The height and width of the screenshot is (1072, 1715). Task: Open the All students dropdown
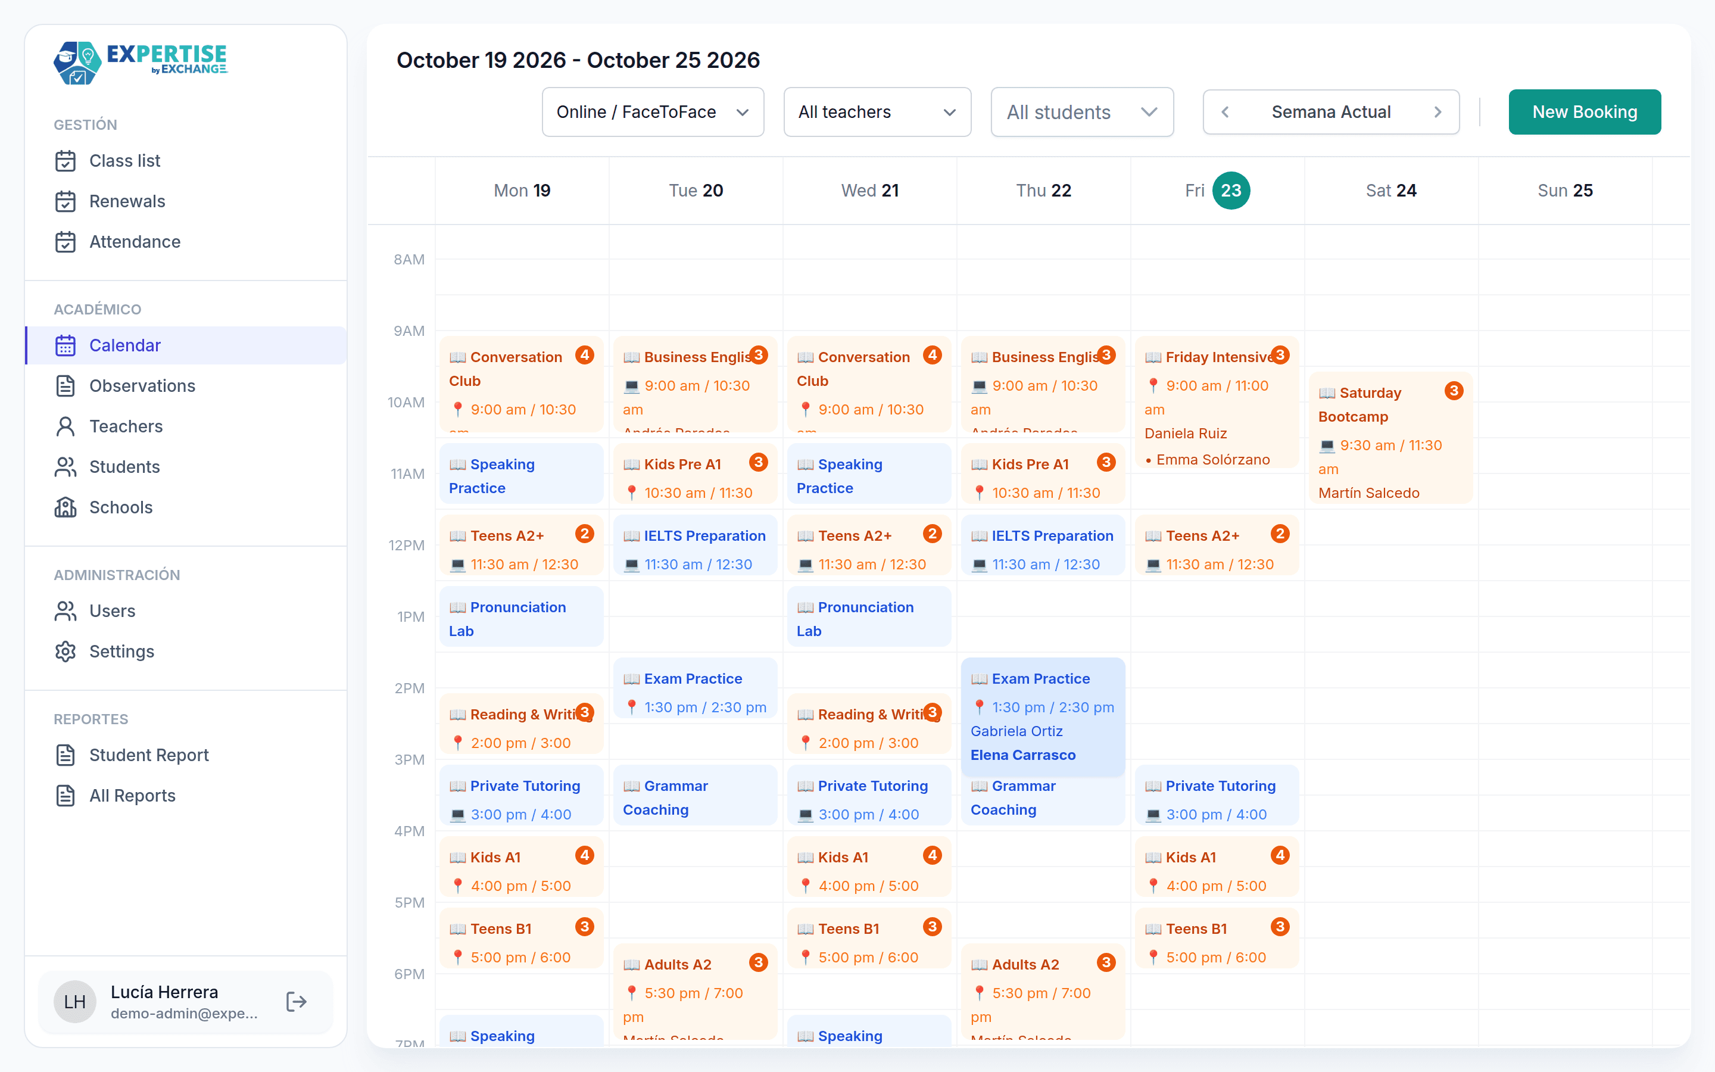pyautogui.click(x=1082, y=112)
